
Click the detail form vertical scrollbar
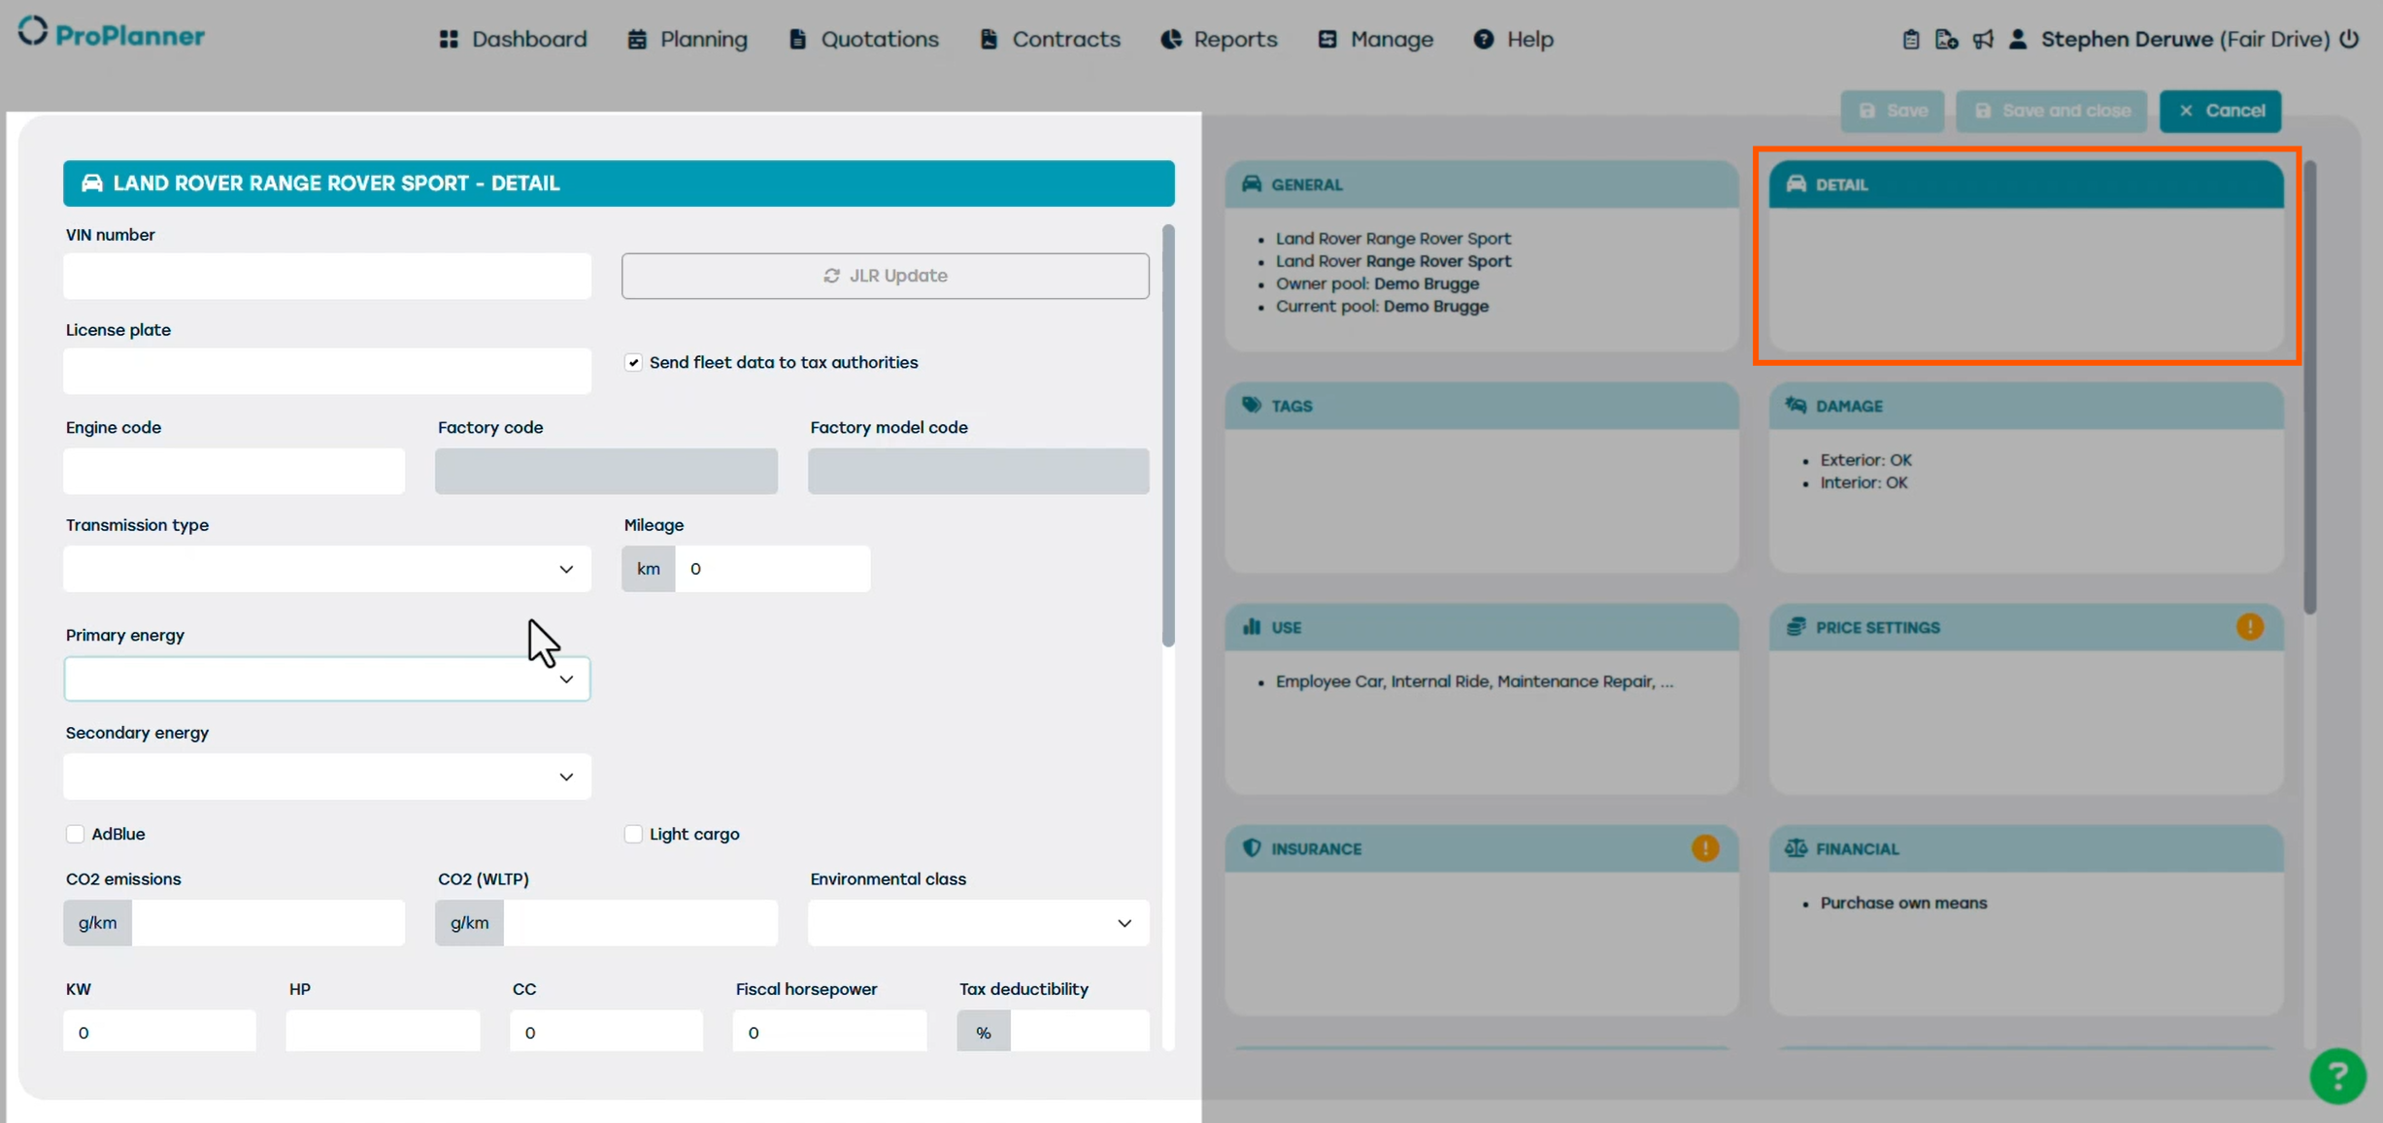[x=1168, y=437]
